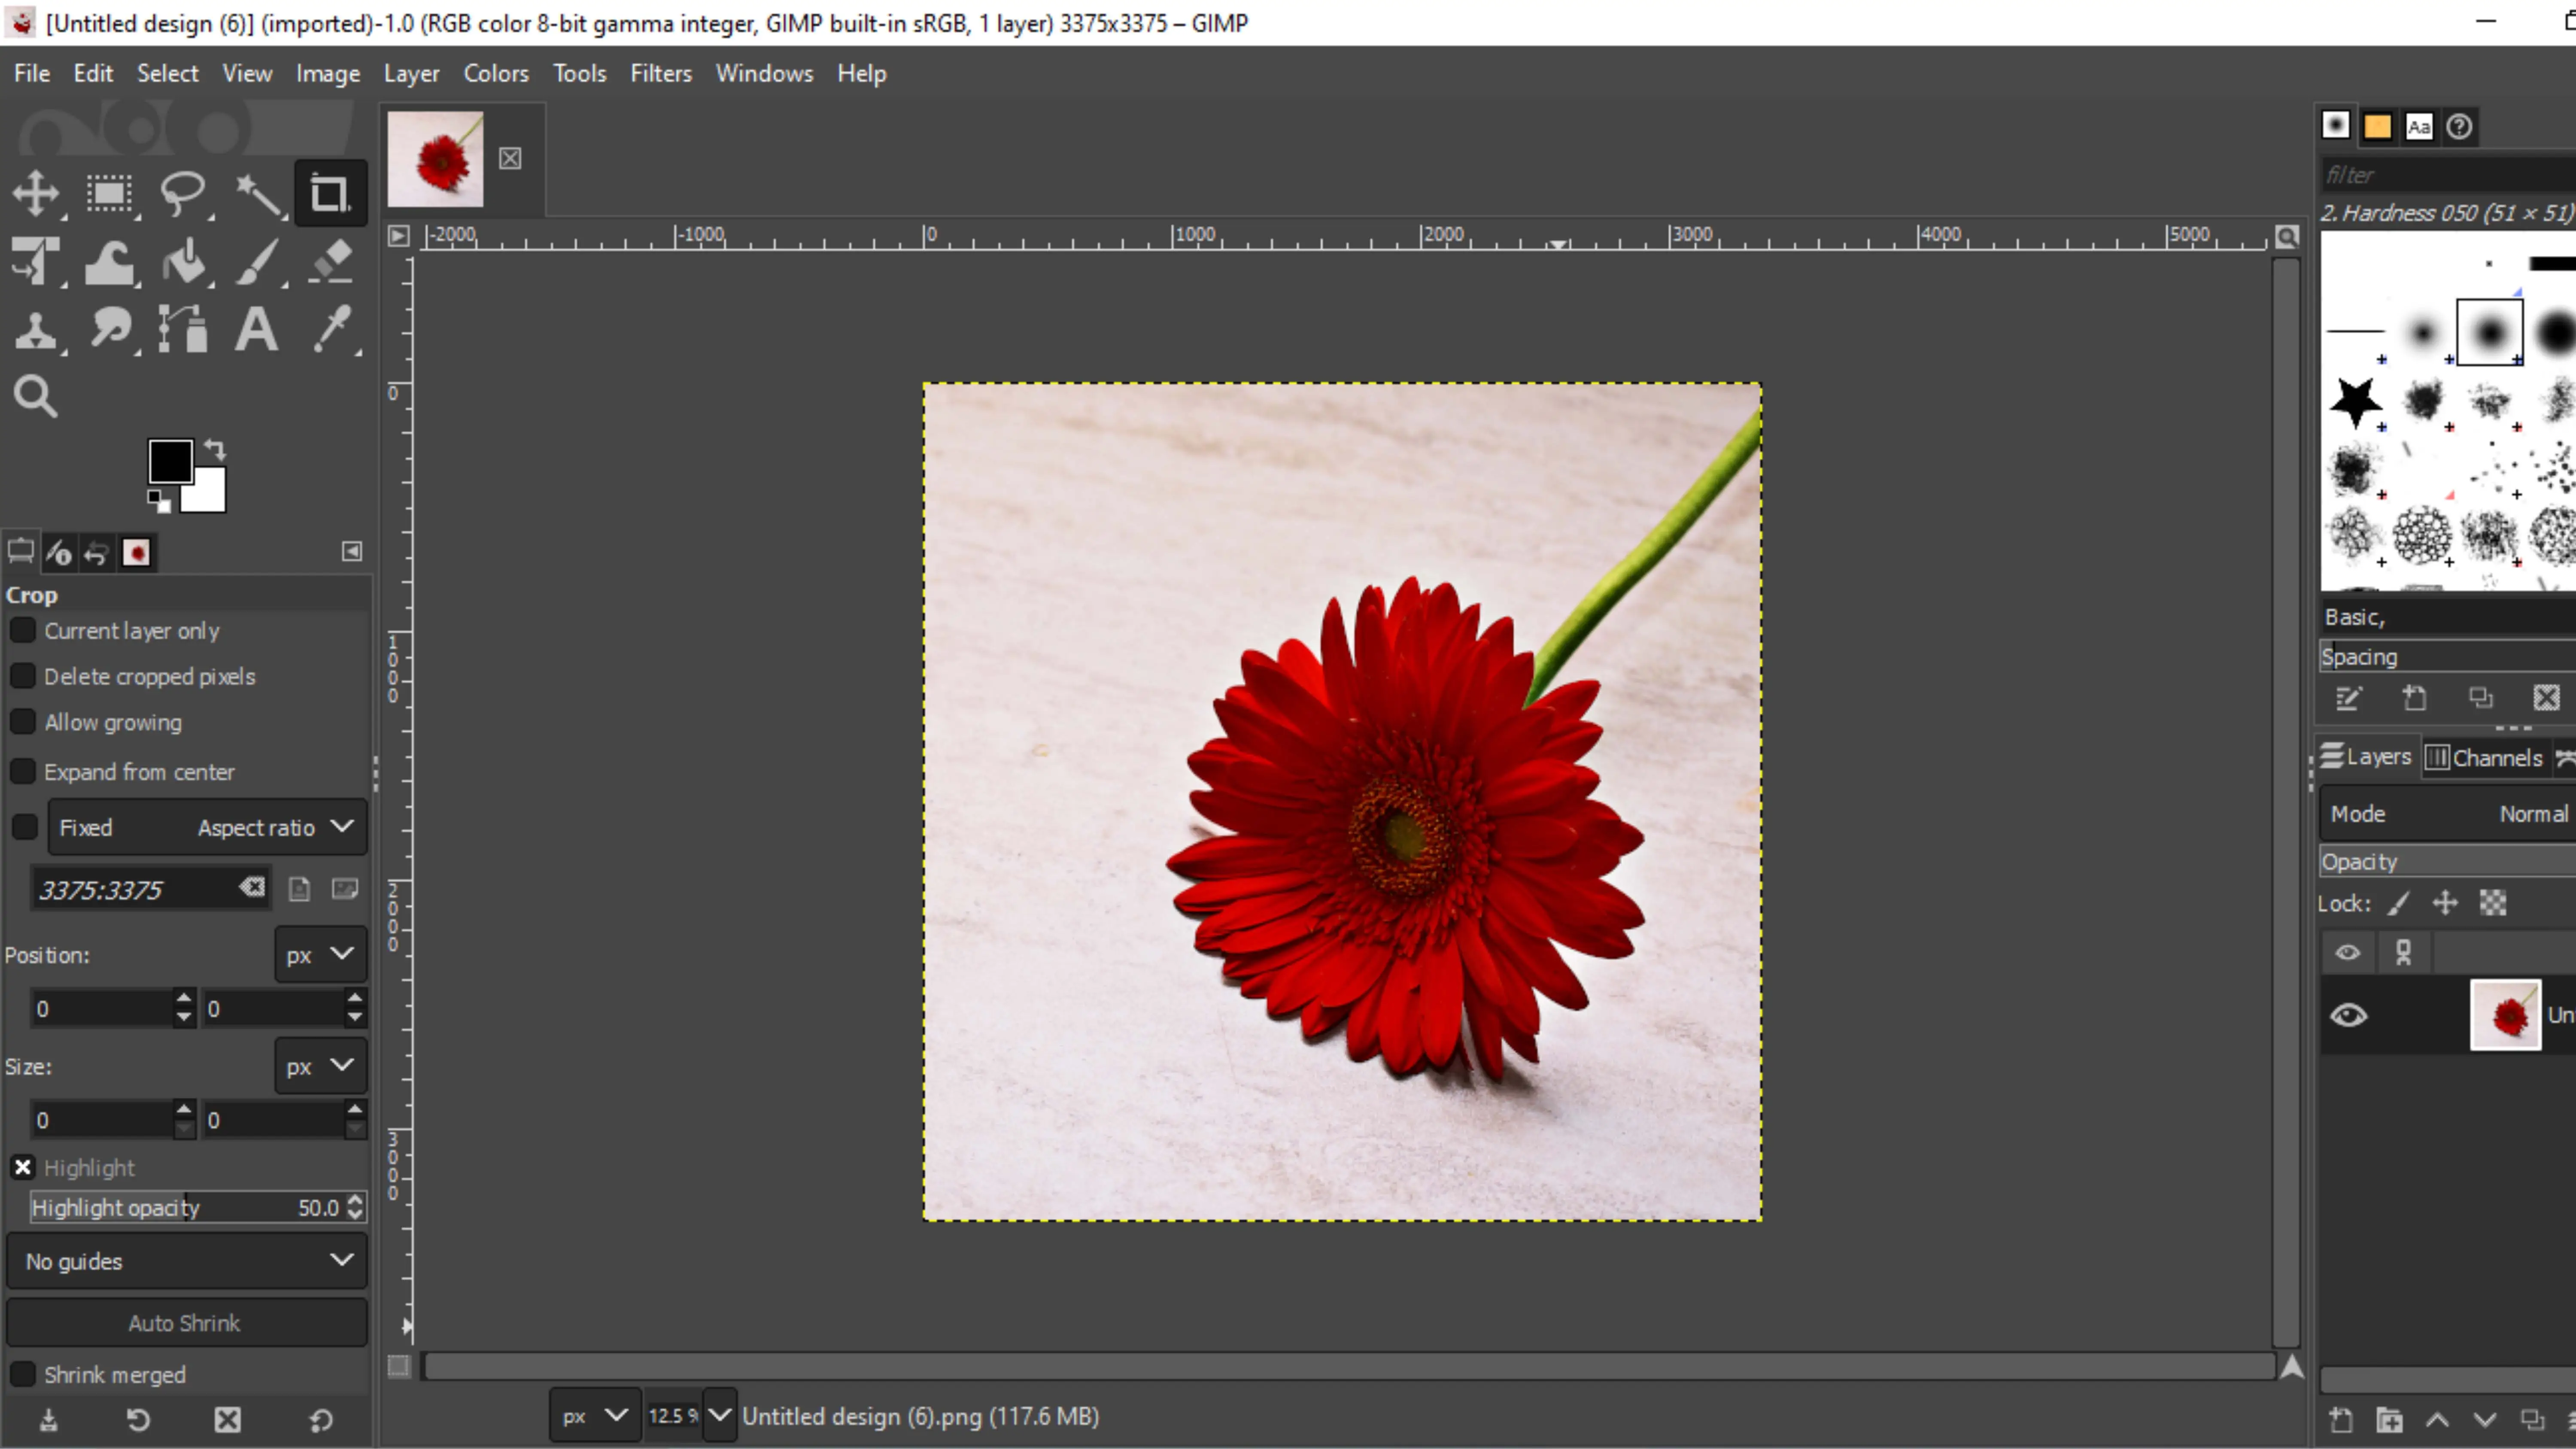
Task: Open the Fixed Aspect ratio dropdown
Action: [207, 827]
